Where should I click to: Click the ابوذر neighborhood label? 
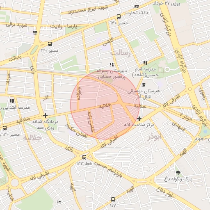[x=154, y=137]
